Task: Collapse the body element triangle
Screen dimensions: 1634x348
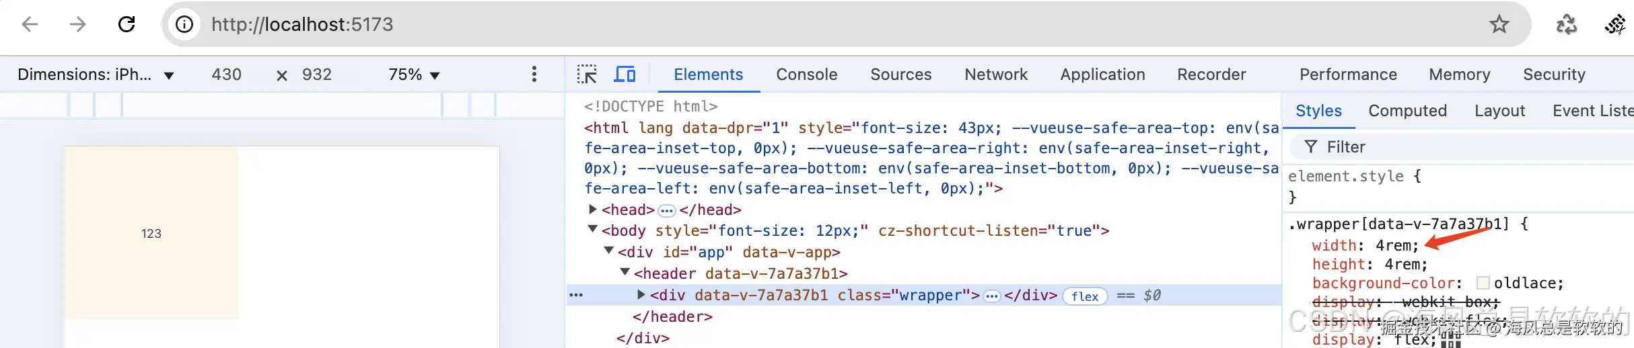Action: click(x=593, y=230)
